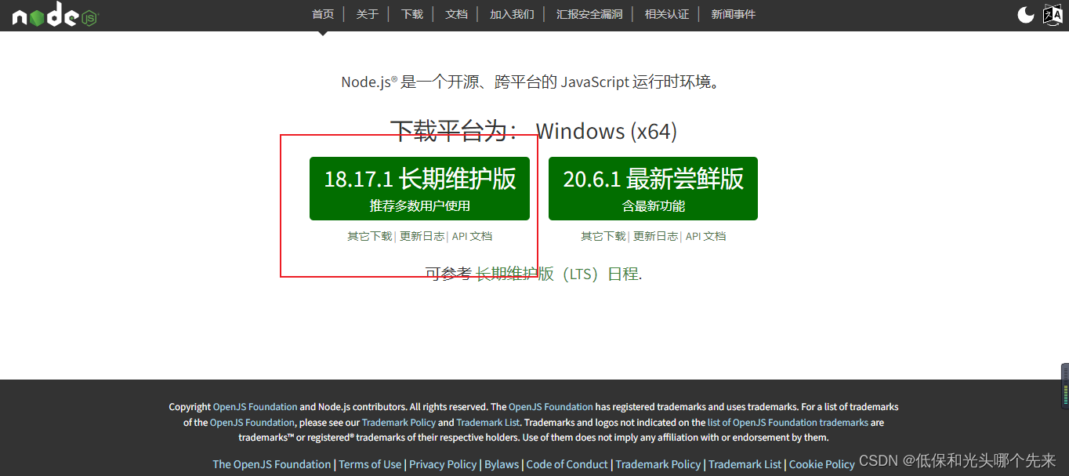Open 长期维护版（LTS）日程 link
Screen dimensions: 1069x476
[x=557, y=274]
